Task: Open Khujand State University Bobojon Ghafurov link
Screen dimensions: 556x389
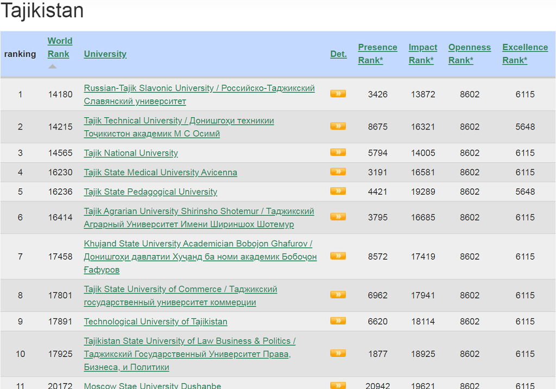Action: (x=200, y=257)
